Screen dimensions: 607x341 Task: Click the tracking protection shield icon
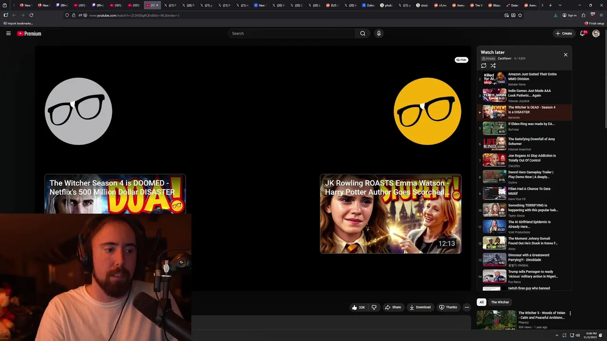tap(67, 15)
